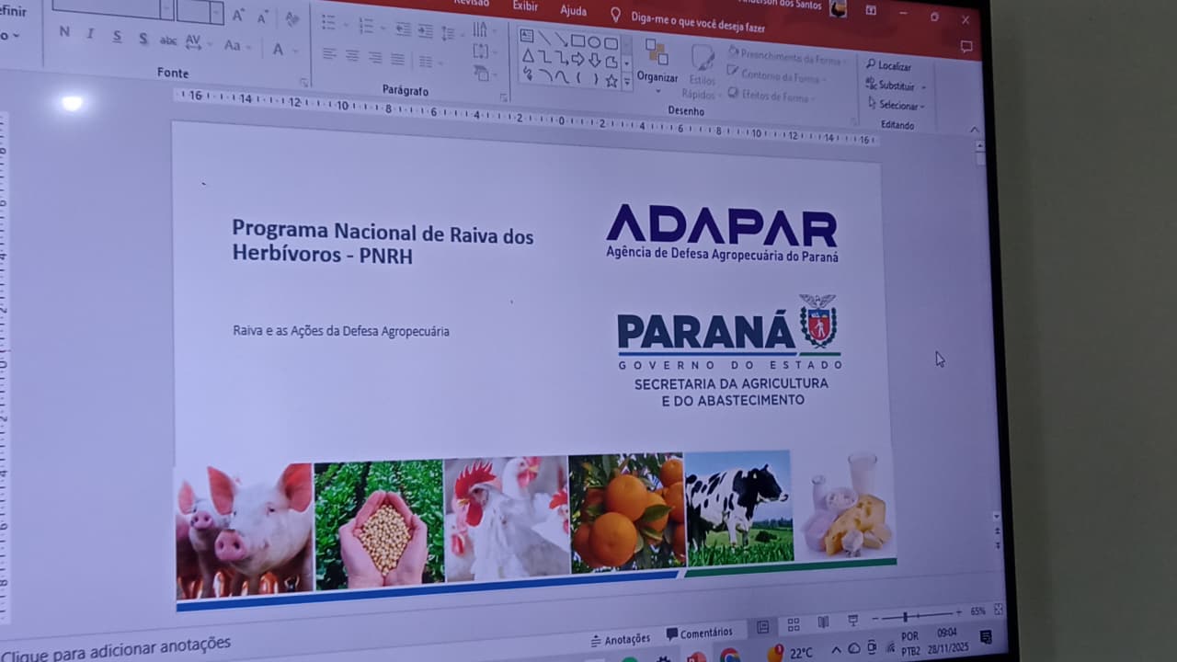Screen dimensions: 1177x662
Task: Open the Substituir dropdown arrow
Action: point(922,87)
